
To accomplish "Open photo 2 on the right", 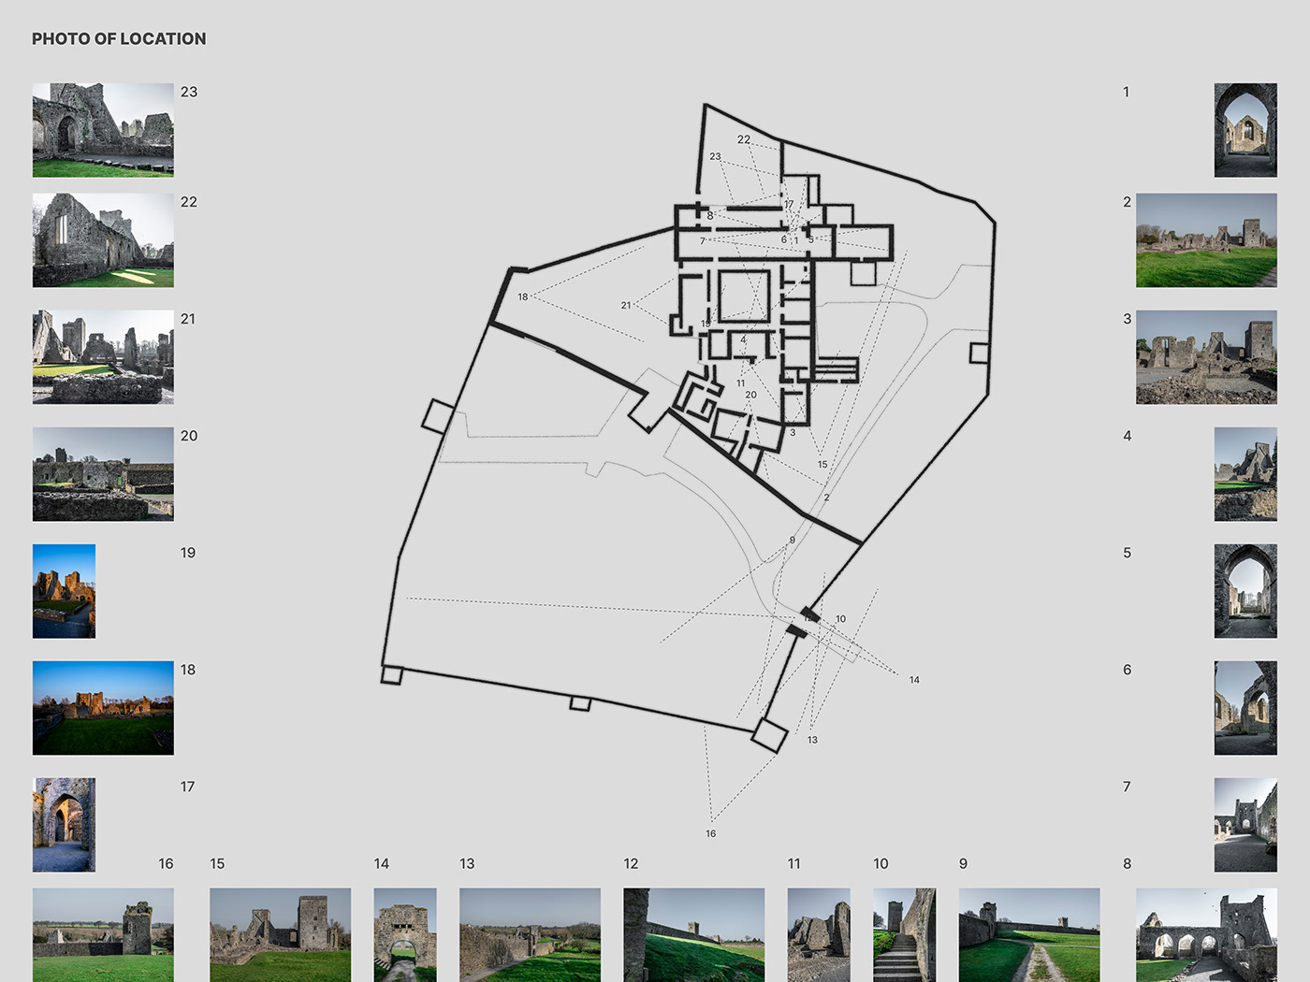I will [x=1206, y=240].
